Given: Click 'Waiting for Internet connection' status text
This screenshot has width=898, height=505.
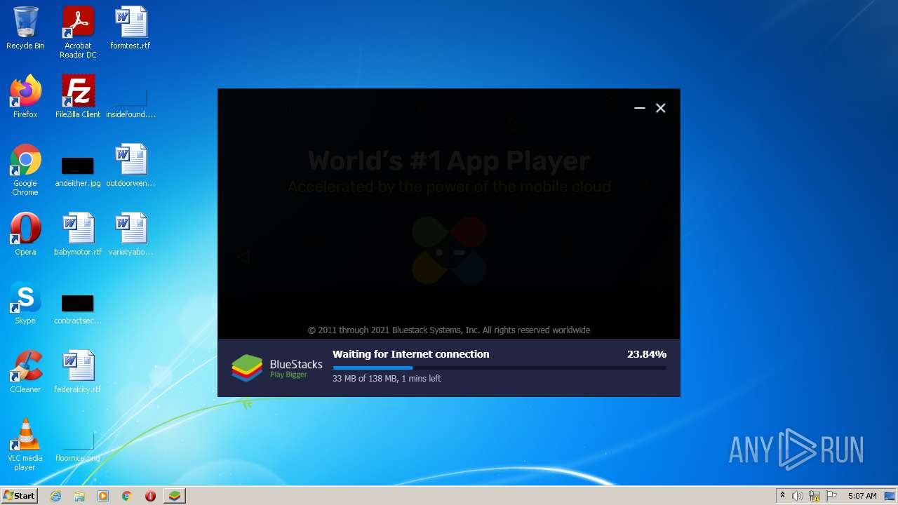Looking at the screenshot, I should (x=411, y=354).
